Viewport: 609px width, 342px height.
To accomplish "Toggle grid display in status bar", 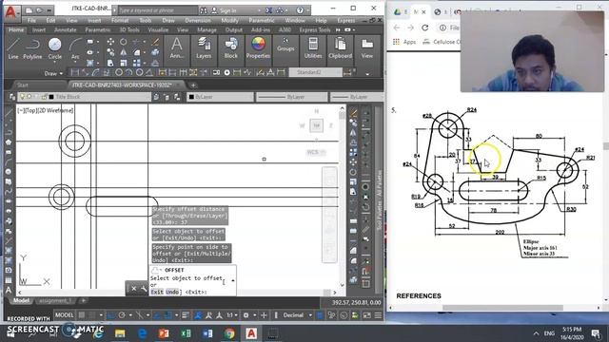I will tap(82, 315).
